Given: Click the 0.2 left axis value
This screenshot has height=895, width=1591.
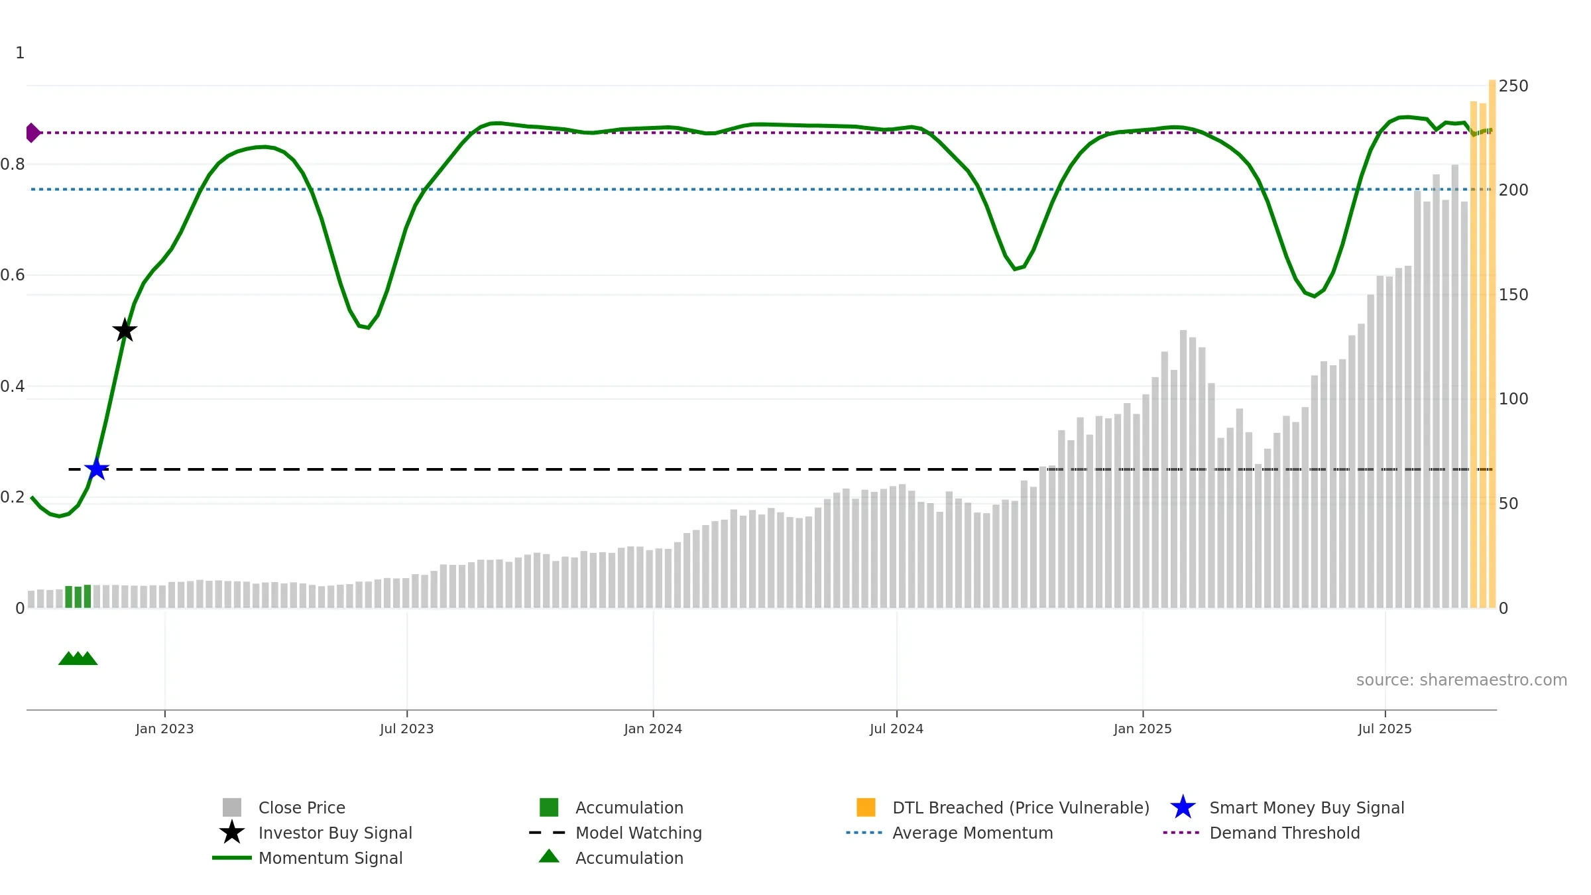Looking at the screenshot, I should point(13,497).
